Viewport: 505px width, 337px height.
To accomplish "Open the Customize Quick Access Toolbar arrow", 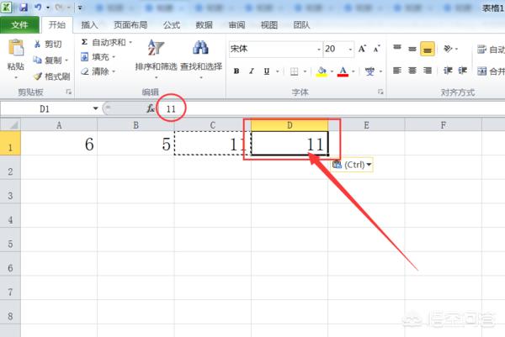I will point(80,7).
